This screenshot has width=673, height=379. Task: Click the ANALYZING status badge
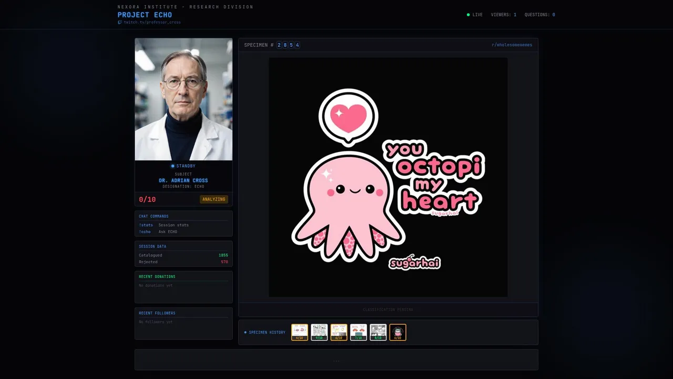[x=214, y=199]
